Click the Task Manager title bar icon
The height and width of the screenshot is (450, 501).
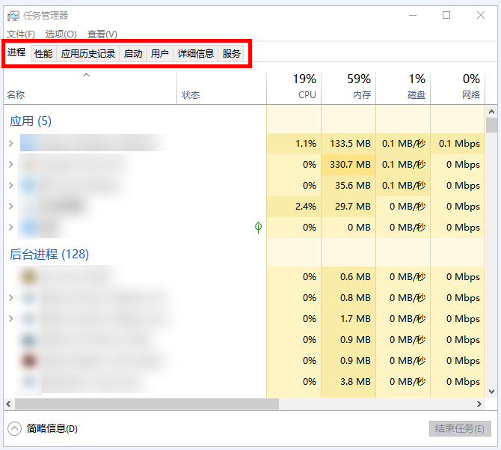click(x=13, y=16)
